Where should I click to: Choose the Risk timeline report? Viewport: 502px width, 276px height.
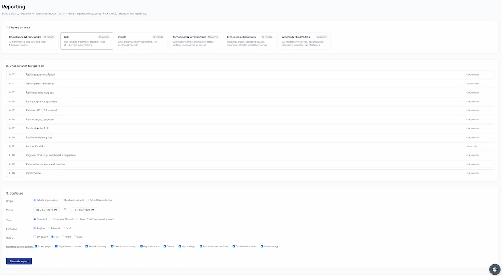250,173
